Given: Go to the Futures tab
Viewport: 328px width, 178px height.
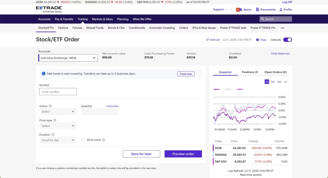Looking at the screenshot, I should (77, 28).
